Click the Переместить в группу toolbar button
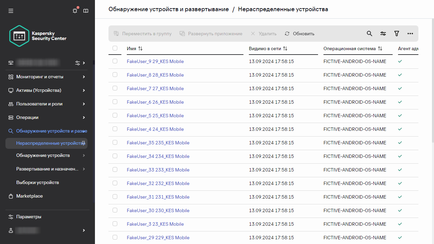This screenshot has width=434, height=244. point(143,34)
